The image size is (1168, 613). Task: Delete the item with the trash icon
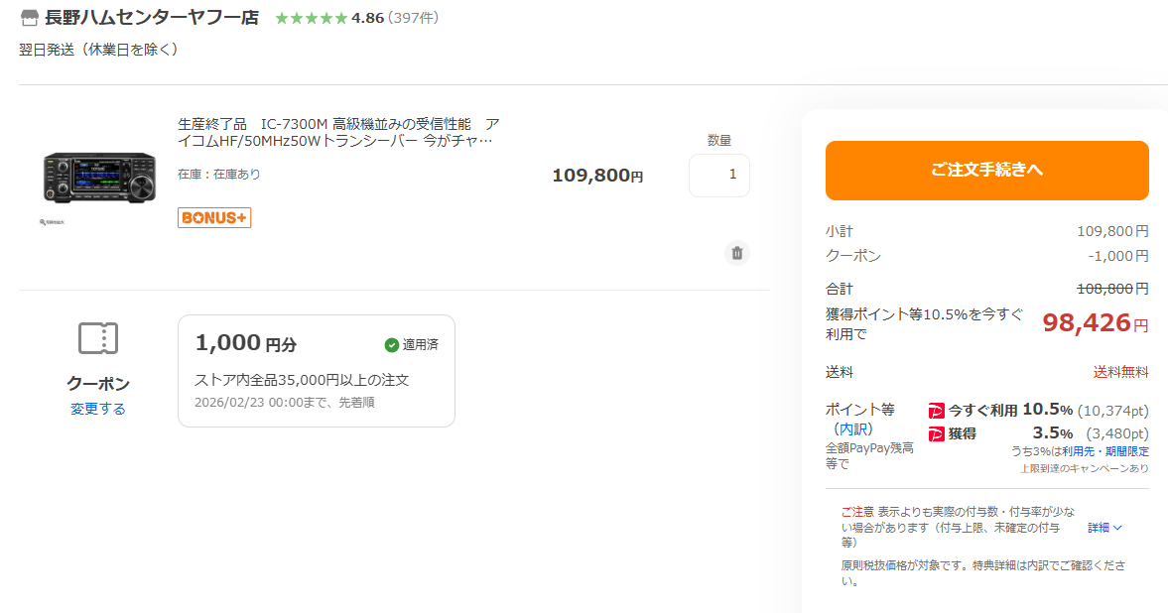[736, 253]
